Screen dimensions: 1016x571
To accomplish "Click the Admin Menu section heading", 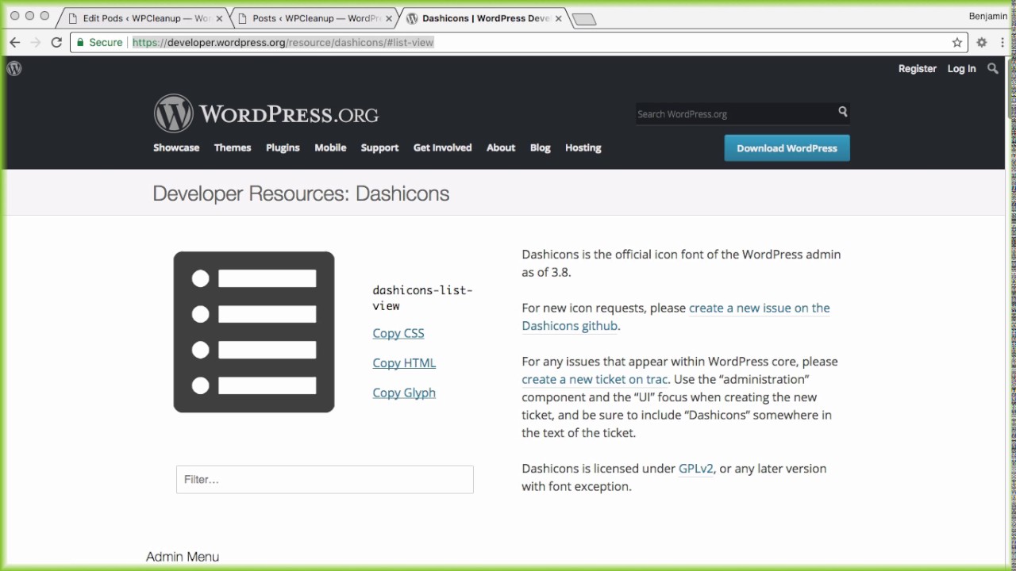I will pos(183,558).
